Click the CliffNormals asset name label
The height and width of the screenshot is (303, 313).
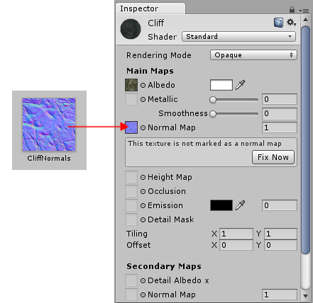(x=49, y=158)
